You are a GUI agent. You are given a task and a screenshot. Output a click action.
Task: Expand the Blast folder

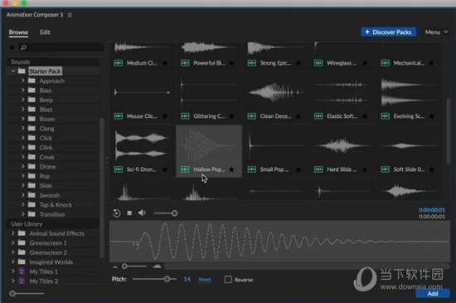click(x=22, y=109)
